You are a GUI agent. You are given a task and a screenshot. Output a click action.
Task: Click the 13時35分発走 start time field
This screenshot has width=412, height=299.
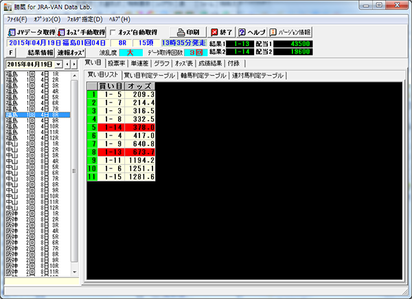coord(183,43)
